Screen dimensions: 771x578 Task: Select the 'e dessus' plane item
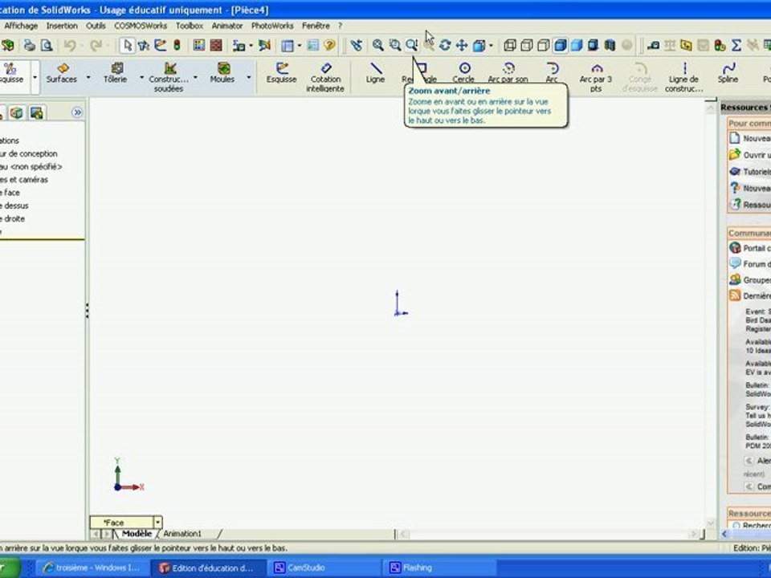(x=14, y=206)
